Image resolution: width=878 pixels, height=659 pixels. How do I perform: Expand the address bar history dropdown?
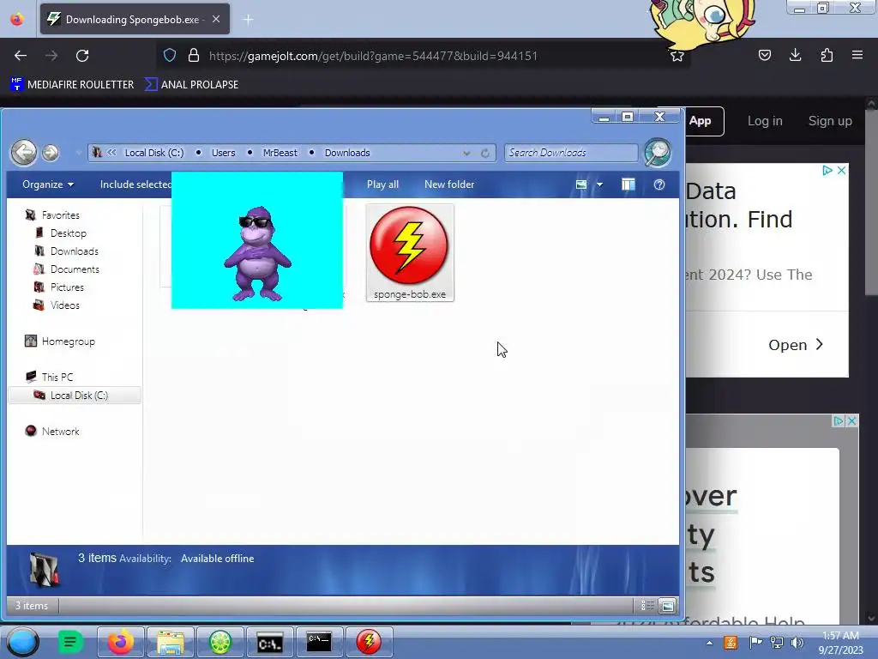click(x=466, y=153)
